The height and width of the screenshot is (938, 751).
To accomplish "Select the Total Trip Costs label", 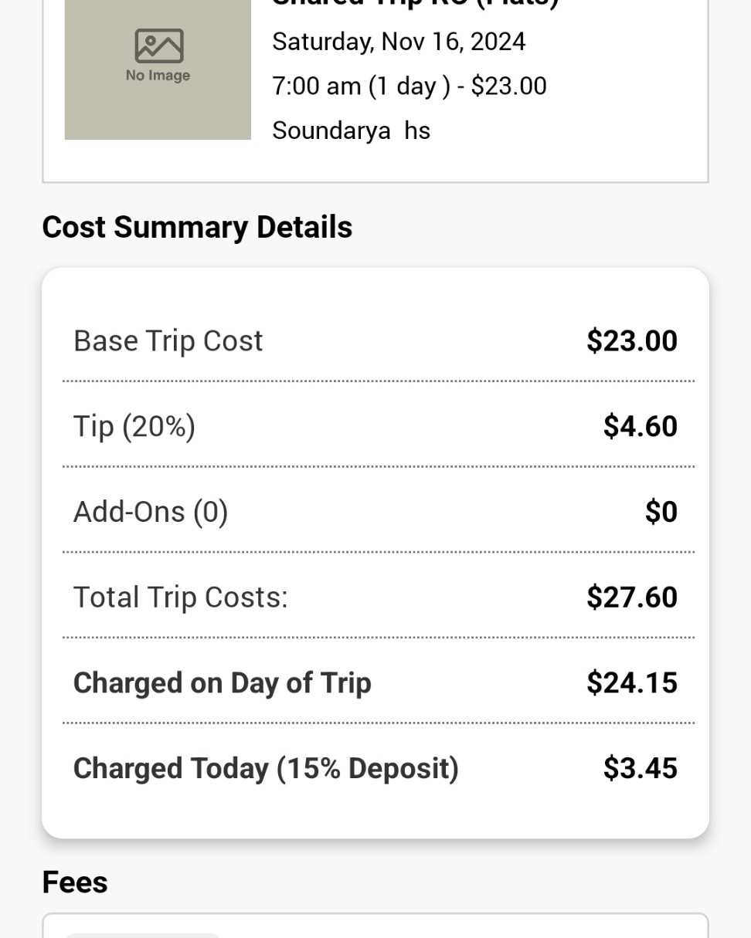I will (181, 598).
